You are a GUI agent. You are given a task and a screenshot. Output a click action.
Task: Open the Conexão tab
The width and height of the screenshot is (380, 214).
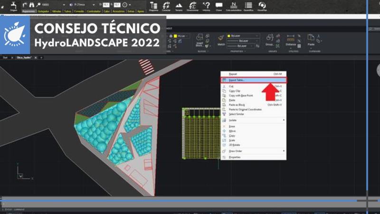tap(79, 11)
